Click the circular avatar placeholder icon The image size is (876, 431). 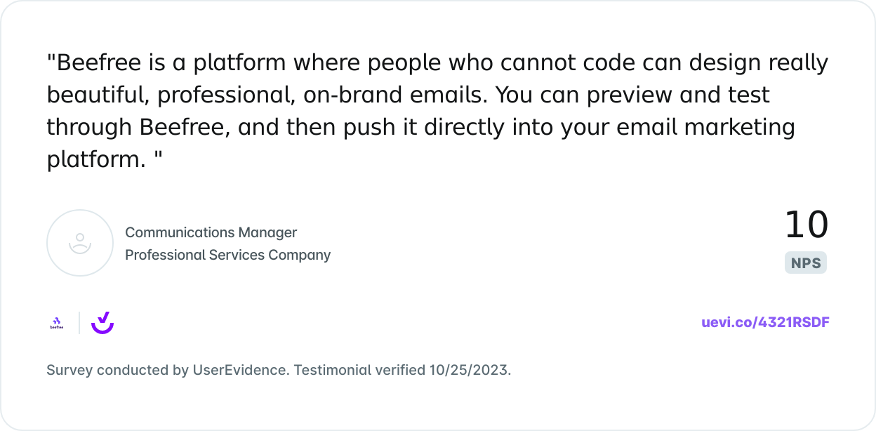(80, 243)
